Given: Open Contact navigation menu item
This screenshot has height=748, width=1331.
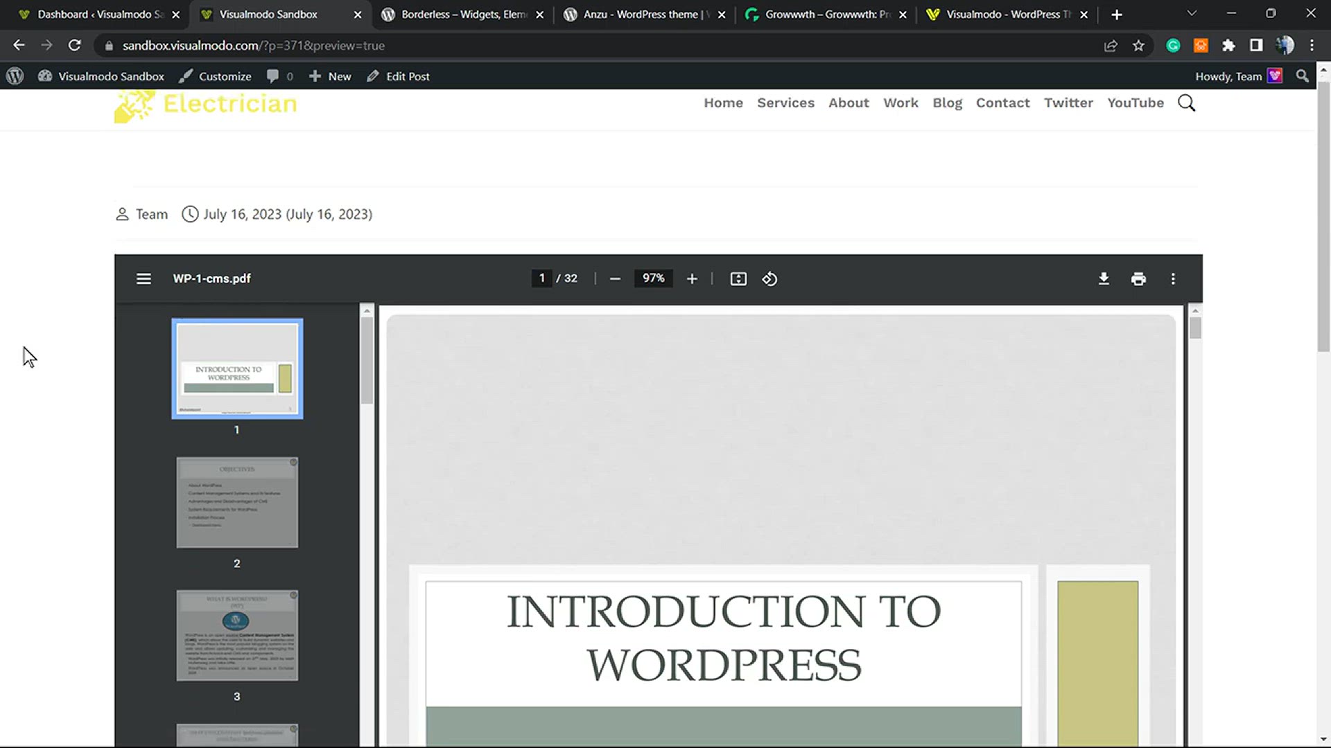Looking at the screenshot, I should pyautogui.click(x=1002, y=103).
